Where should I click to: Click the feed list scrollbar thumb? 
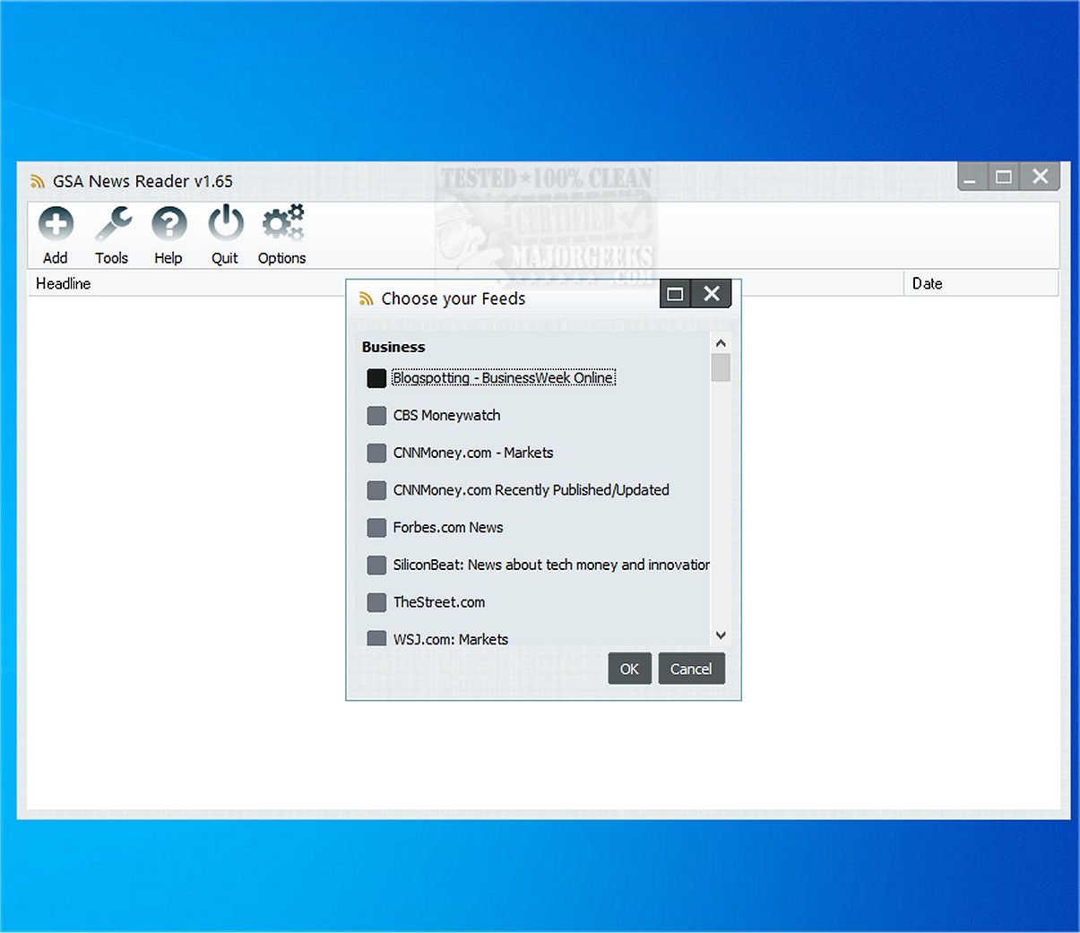721,367
